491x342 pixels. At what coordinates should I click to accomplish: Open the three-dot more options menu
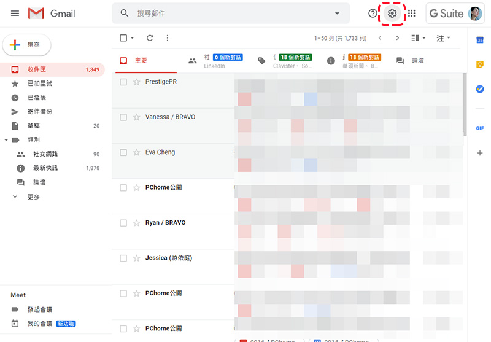pyautogui.click(x=168, y=38)
